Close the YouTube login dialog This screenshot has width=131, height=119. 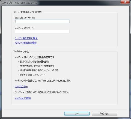click(125, 2)
